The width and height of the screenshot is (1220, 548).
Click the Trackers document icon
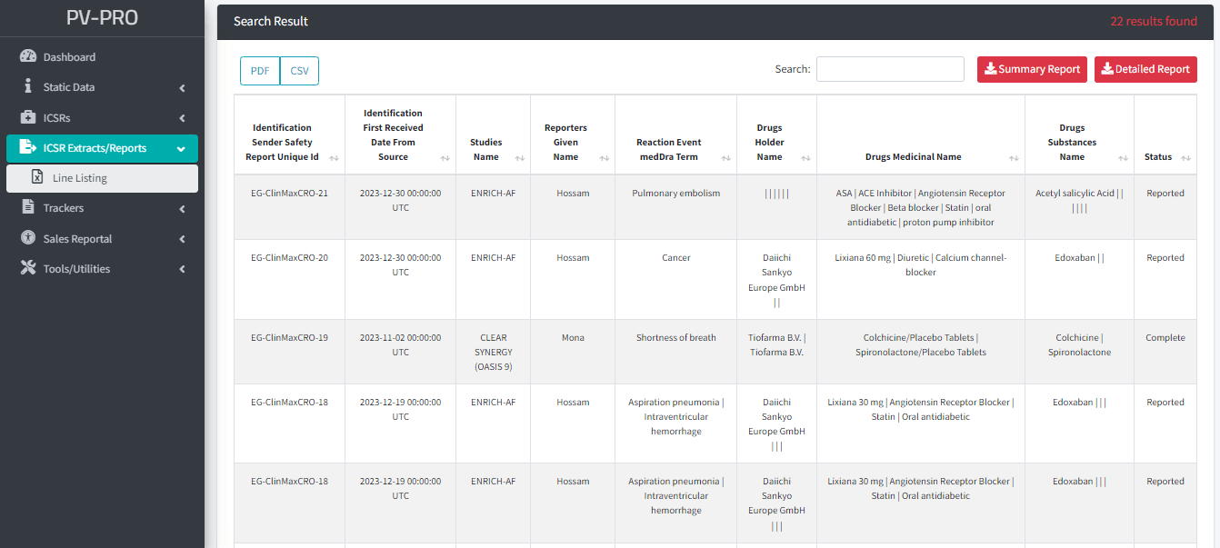[x=27, y=208]
